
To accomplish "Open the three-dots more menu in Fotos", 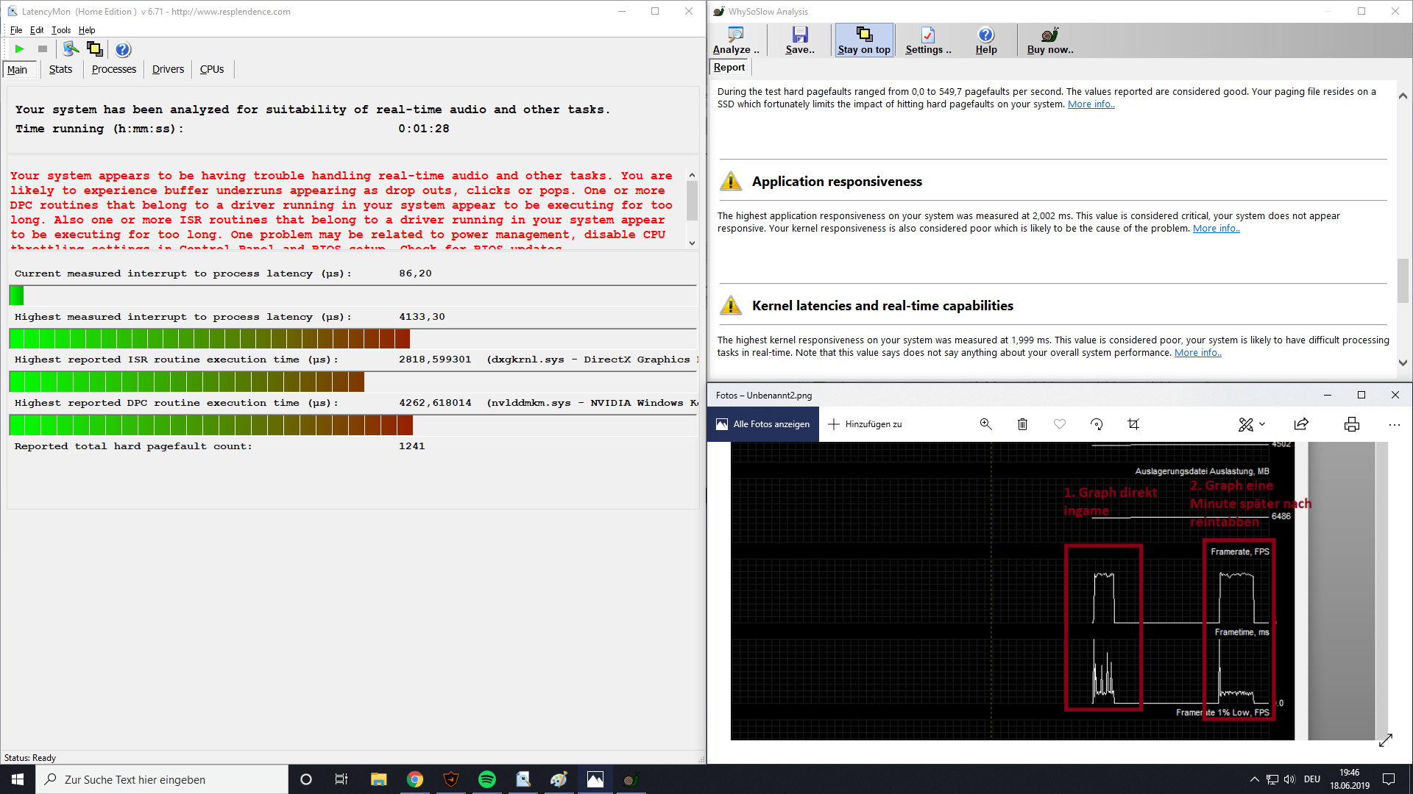I will click(x=1394, y=424).
